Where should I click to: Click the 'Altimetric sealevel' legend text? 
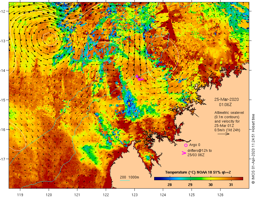229,113
